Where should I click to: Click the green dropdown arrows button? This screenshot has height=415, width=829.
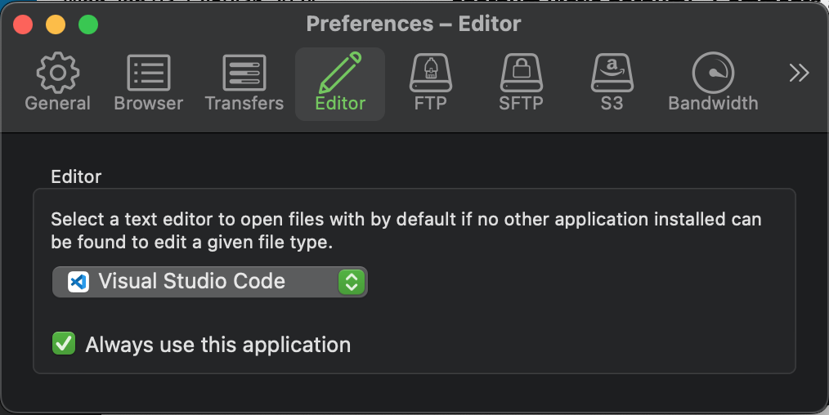pyautogui.click(x=352, y=282)
